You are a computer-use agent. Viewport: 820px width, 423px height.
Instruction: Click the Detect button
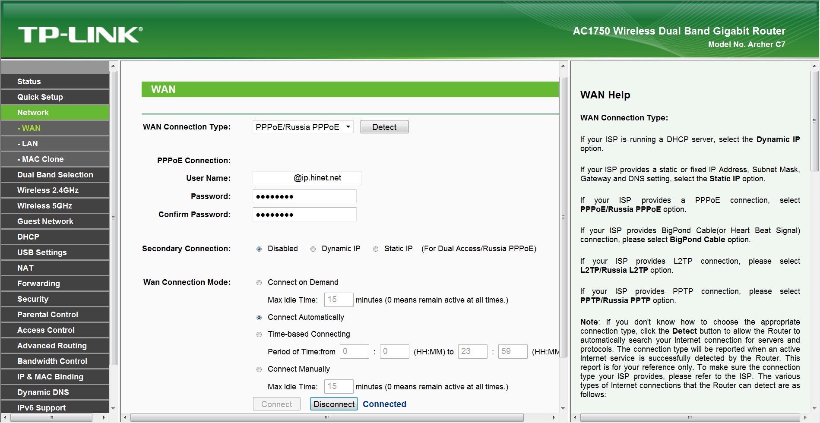point(384,127)
